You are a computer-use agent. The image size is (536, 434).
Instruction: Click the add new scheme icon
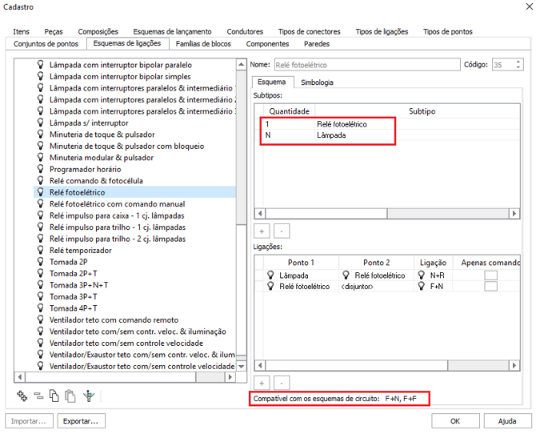(22, 395)
